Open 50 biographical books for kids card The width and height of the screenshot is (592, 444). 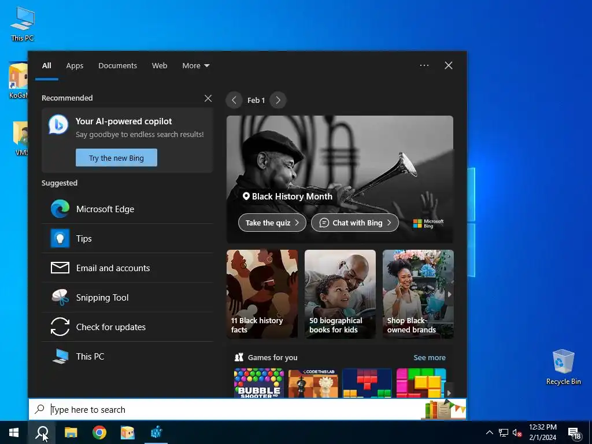[x=340, y=294]
